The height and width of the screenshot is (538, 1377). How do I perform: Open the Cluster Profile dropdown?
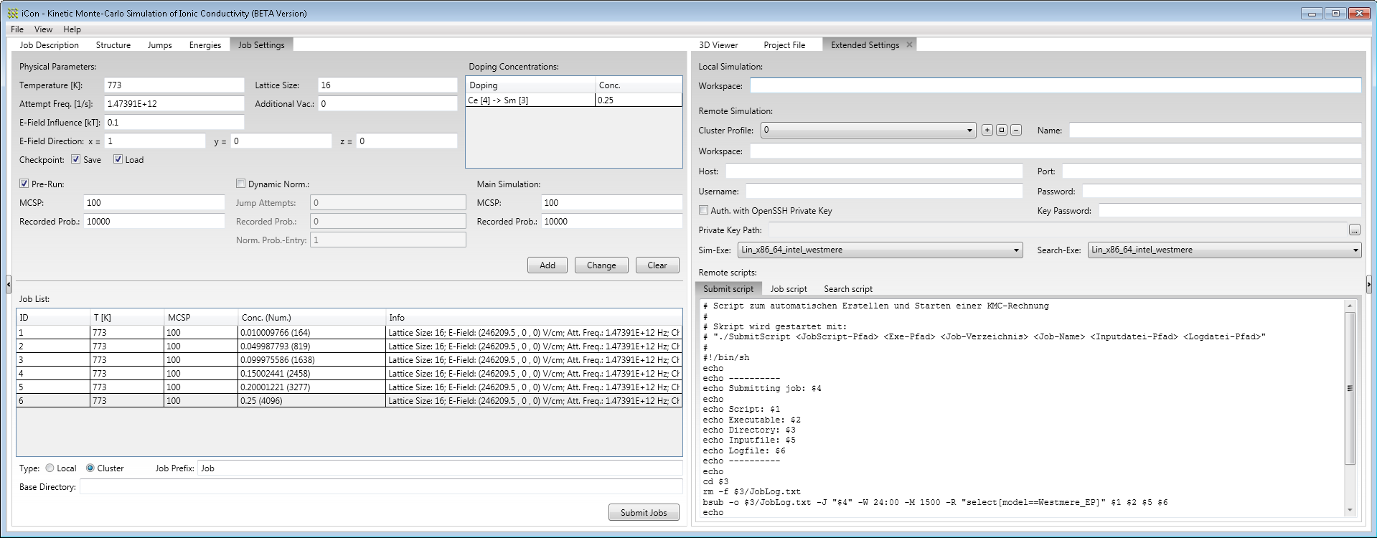tap(868, 130)
